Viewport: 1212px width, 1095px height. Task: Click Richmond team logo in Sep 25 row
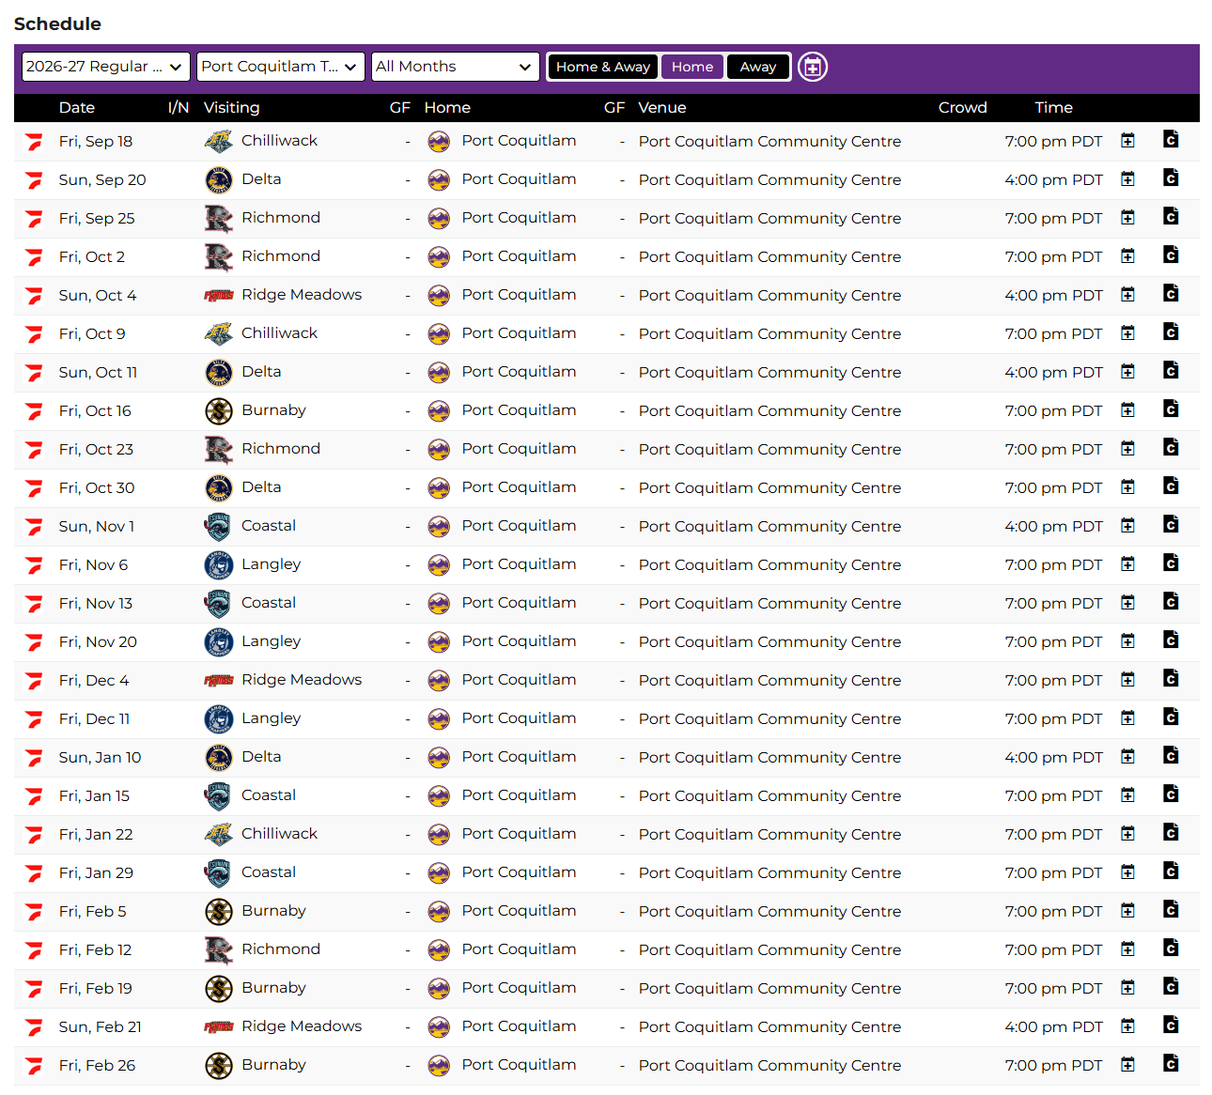pos(219,218)
